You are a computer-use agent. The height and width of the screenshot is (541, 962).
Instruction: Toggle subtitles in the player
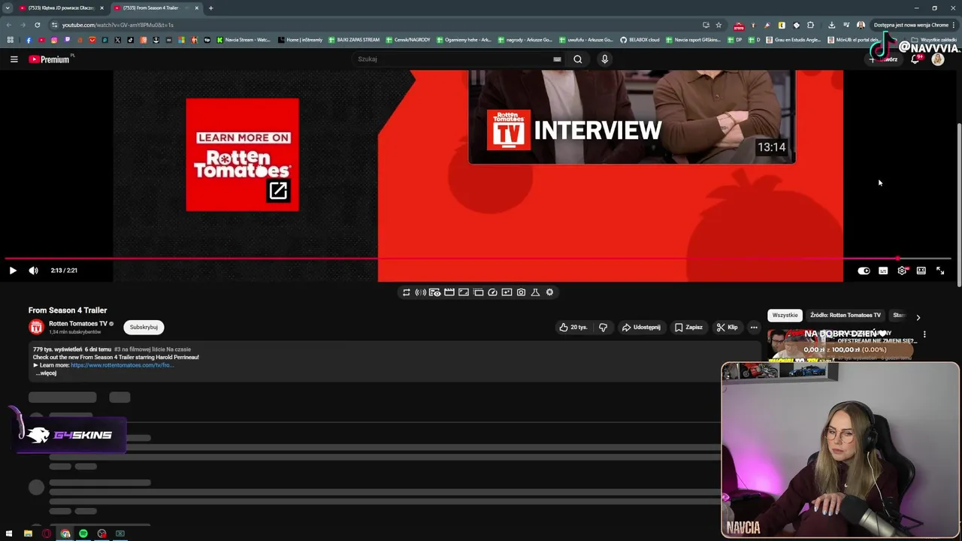883,270
